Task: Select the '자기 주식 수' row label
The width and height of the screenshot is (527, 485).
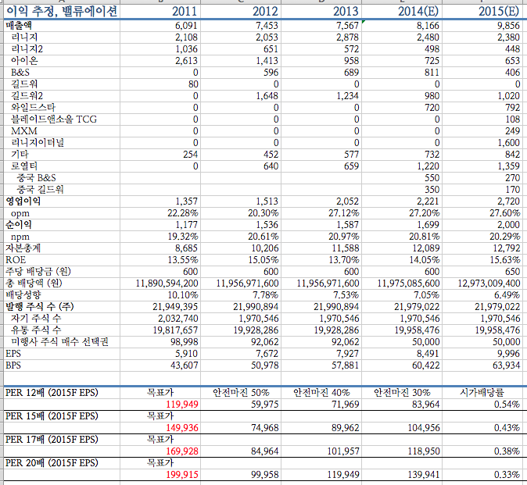Action: pyautogui.click(x=36, y=319)
